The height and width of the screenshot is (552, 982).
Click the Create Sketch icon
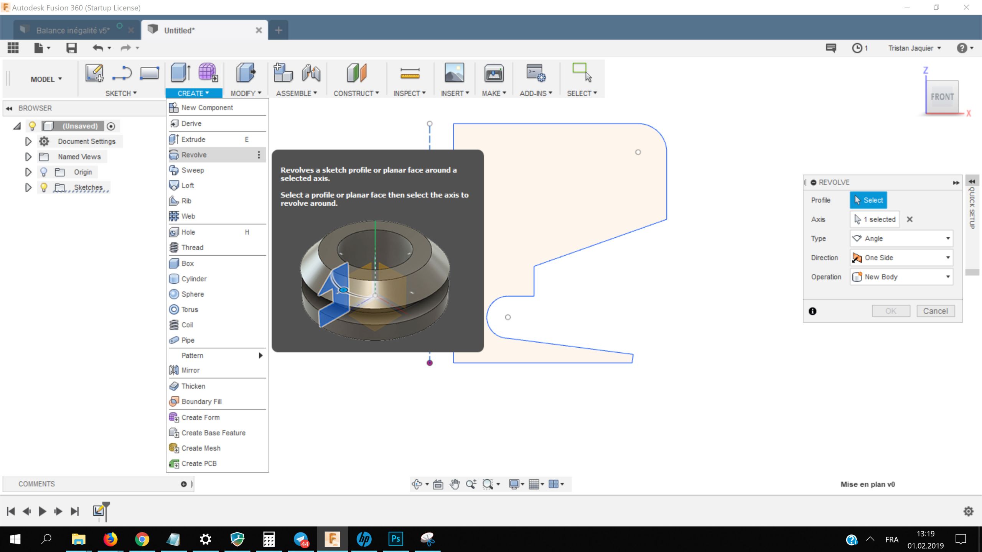(94, 72)
